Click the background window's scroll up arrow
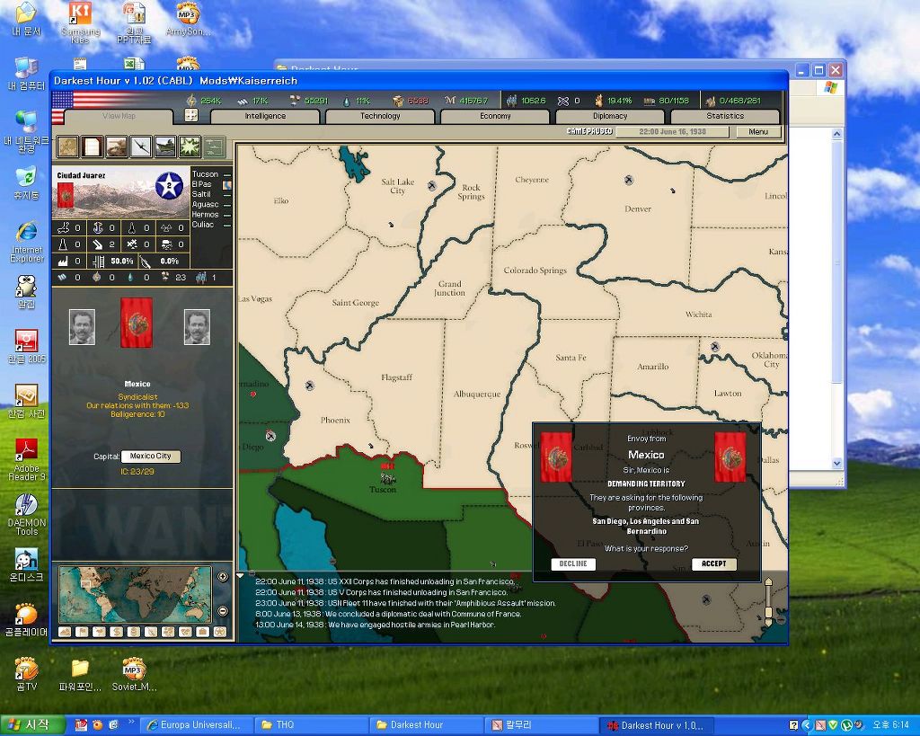 coord(837,134)
